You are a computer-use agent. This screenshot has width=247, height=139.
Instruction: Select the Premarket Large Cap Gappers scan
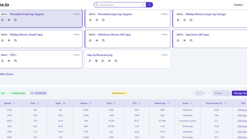point(115,14)
